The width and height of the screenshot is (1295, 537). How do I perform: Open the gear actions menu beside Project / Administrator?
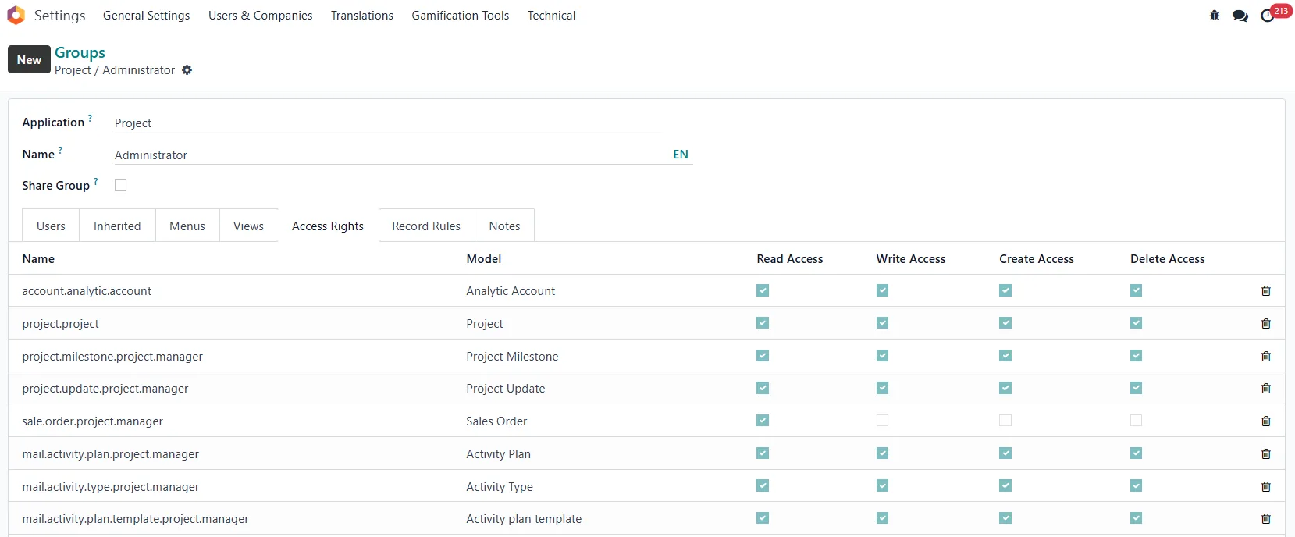pos(187,70)
